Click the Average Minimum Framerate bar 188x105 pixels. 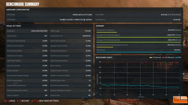click(105, 47)
